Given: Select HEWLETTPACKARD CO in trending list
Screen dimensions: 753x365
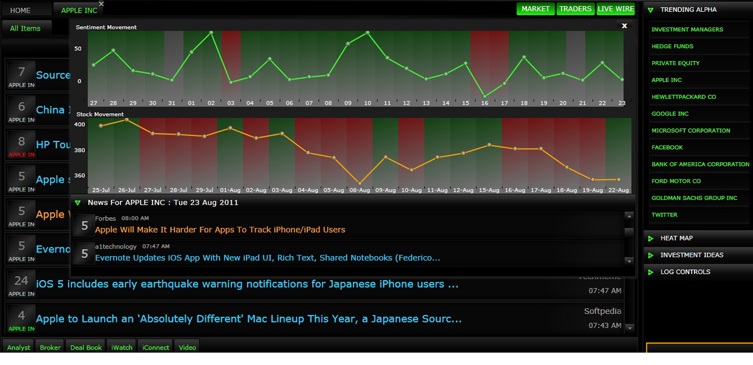Looking at the screenshot, I should (683, 97).
